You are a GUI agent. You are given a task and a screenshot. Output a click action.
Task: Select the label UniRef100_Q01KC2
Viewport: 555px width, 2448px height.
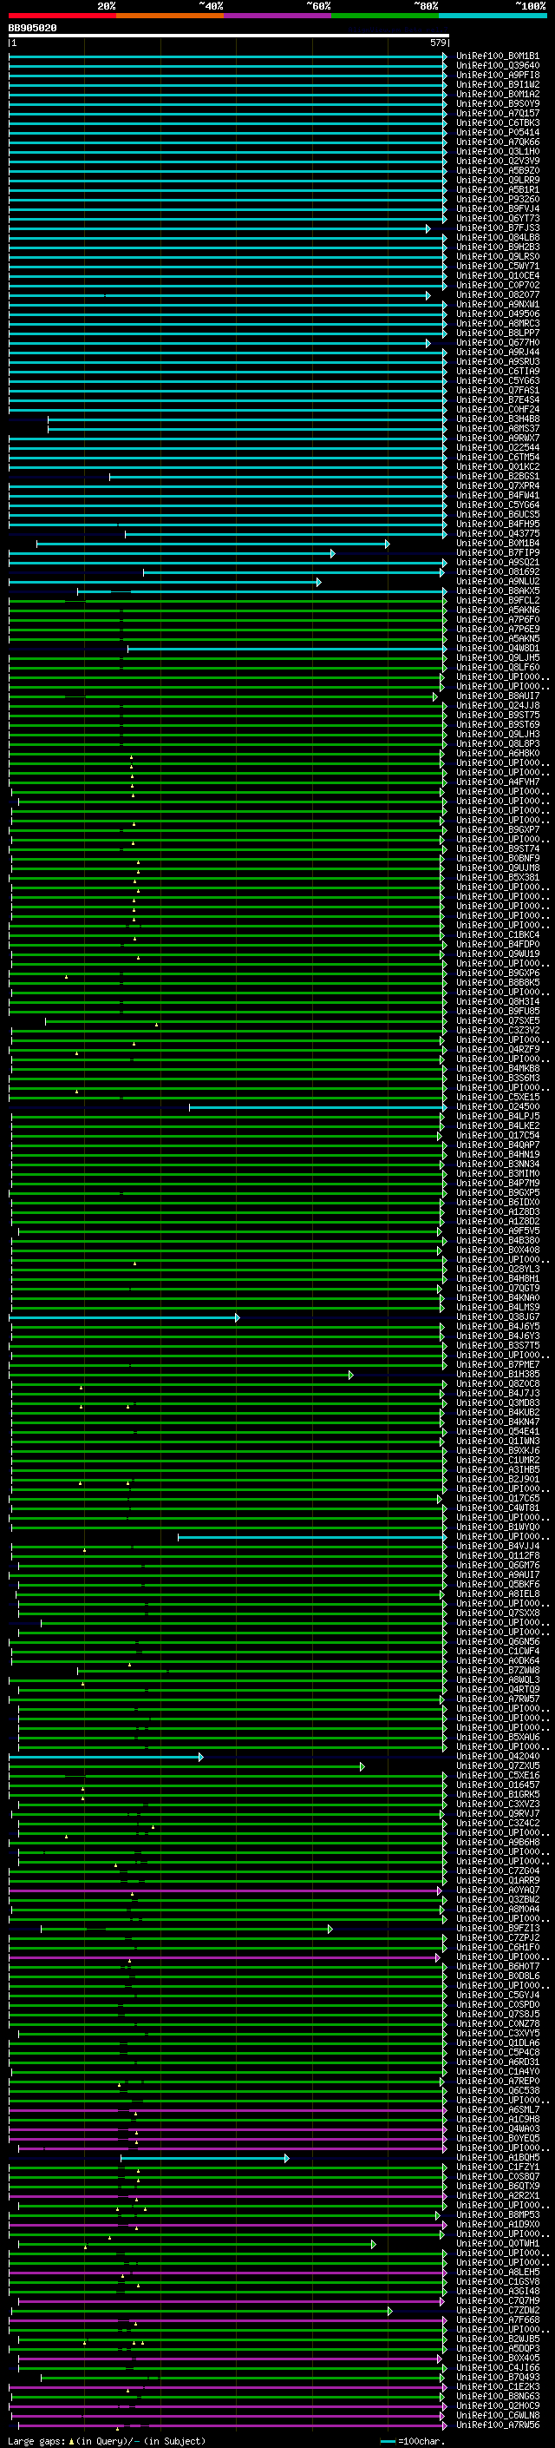(x=498, y=467)
